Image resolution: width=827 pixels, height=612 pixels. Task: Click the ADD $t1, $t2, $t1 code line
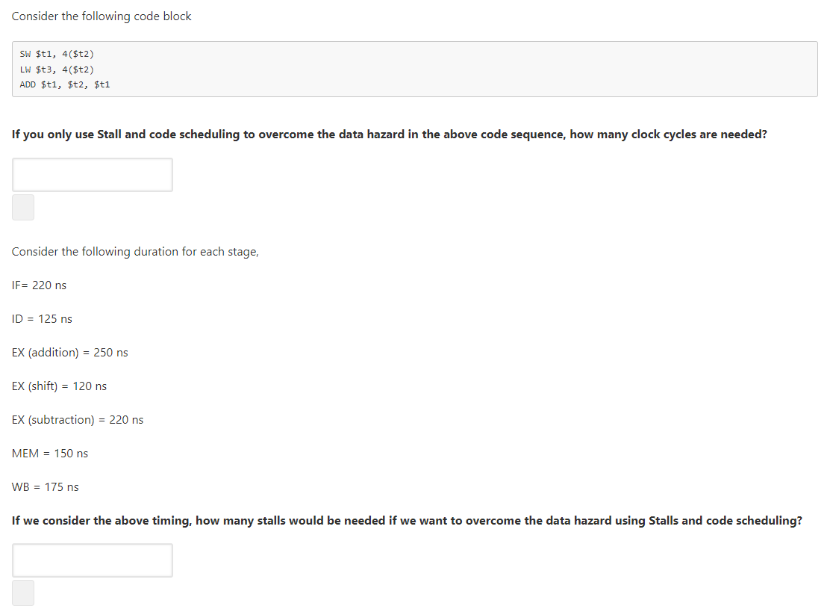click(x=65, y=84)
